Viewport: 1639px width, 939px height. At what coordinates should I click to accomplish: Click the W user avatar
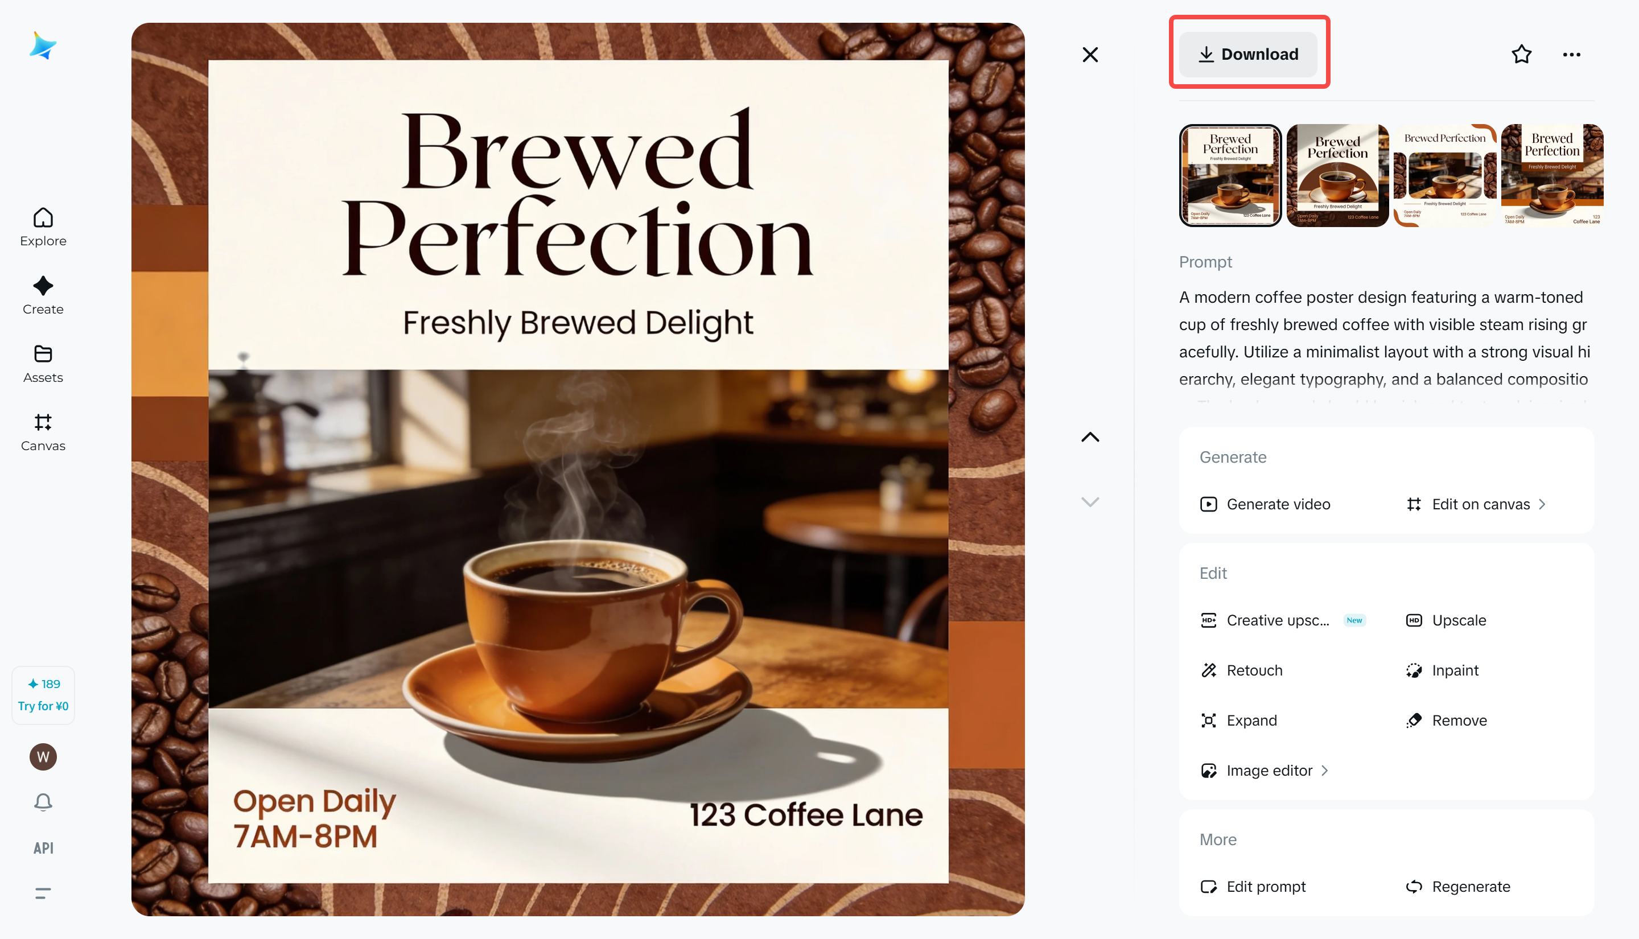[43, 756]
